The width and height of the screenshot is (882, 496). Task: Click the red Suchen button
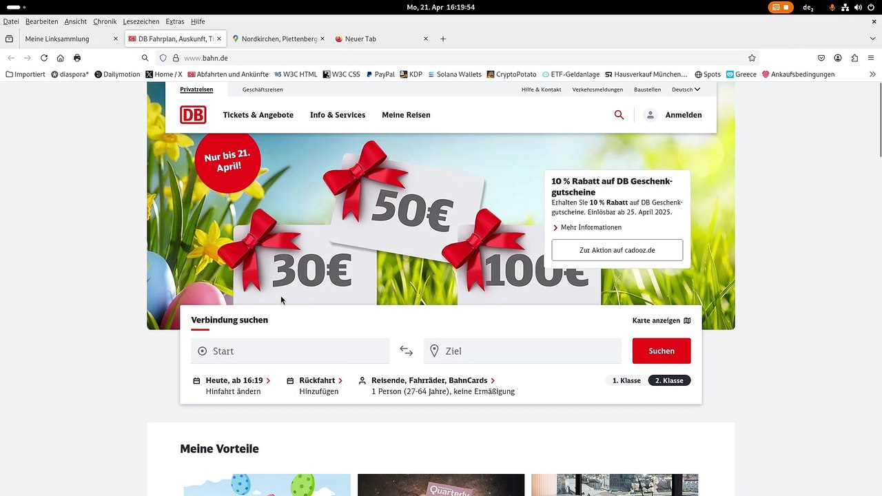click(x=661, y=351)
